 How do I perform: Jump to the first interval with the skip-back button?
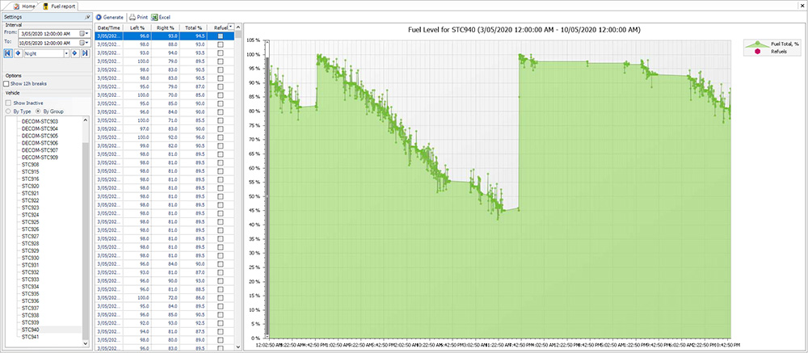[8, 53]
